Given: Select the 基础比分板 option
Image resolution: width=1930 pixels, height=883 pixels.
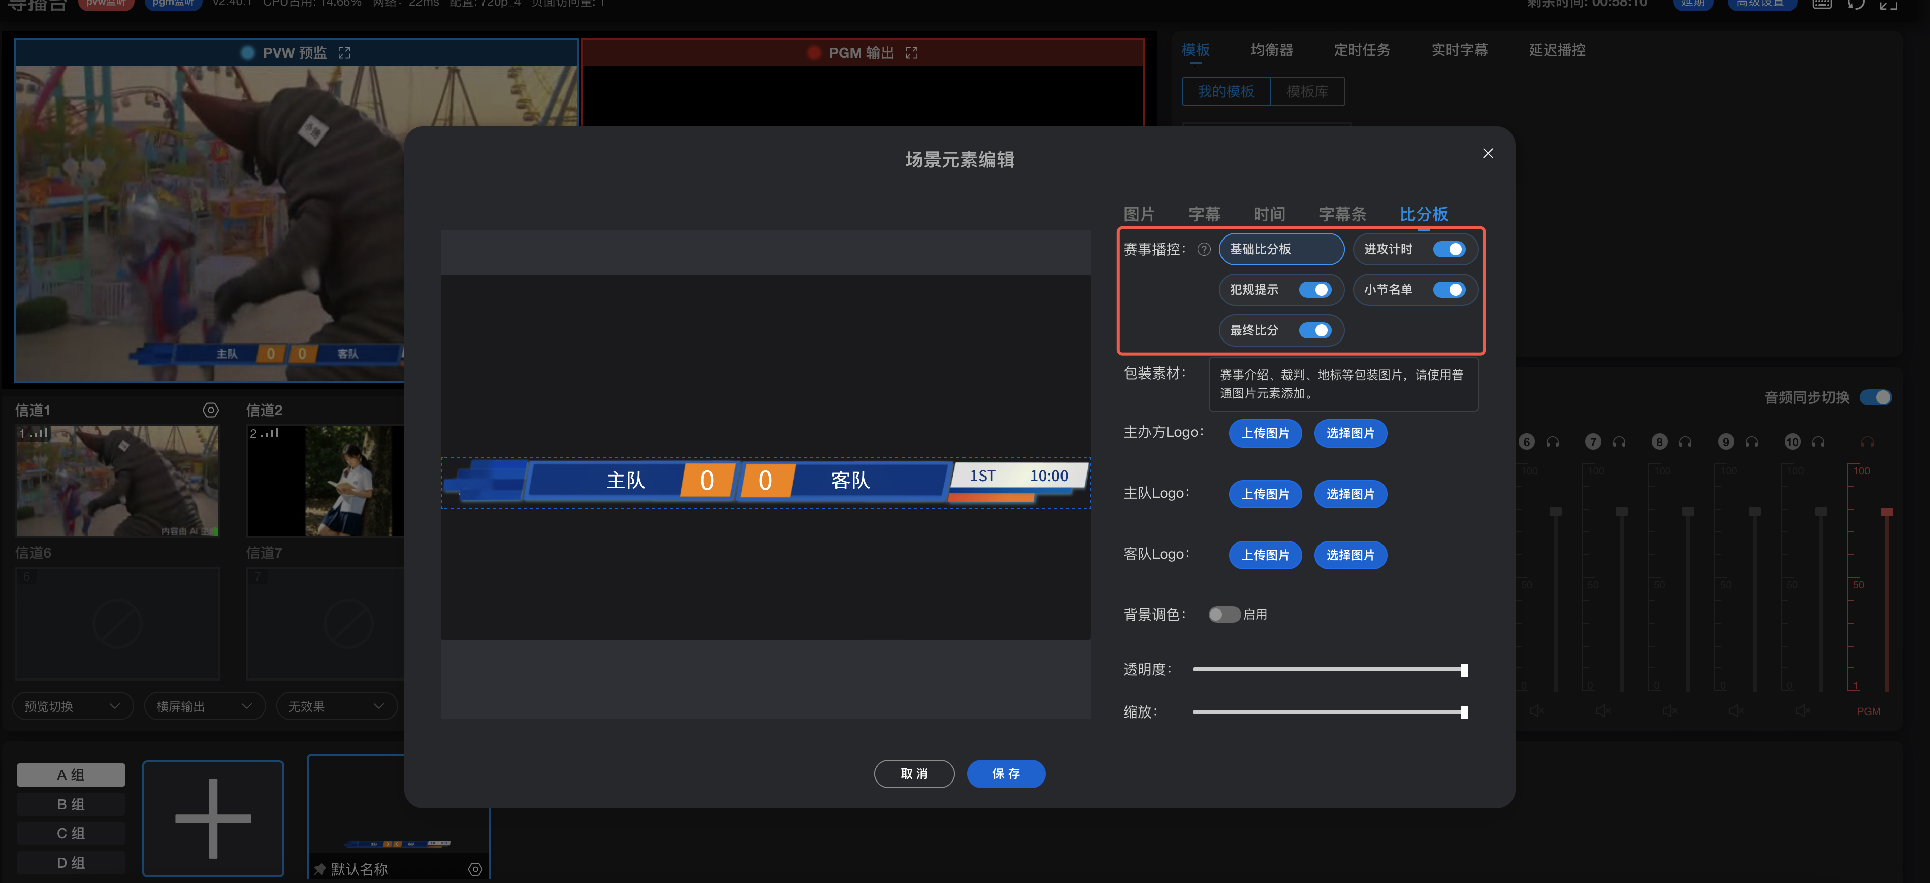Looking at the screenshot, I should pyautogui.click(x=1281, y=249).
